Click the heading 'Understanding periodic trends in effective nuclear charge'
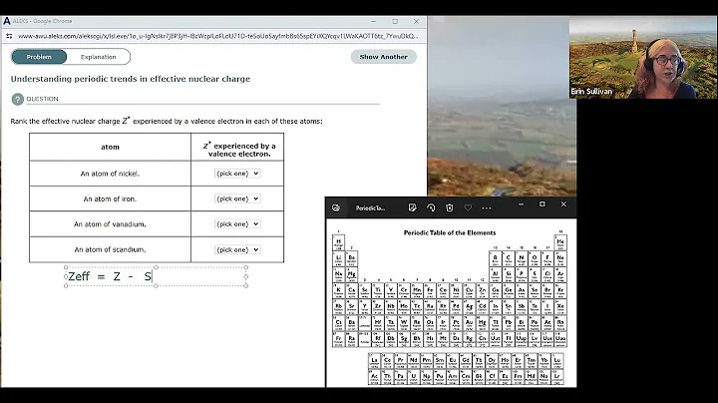Screen dimensions: 718x403 131,79
